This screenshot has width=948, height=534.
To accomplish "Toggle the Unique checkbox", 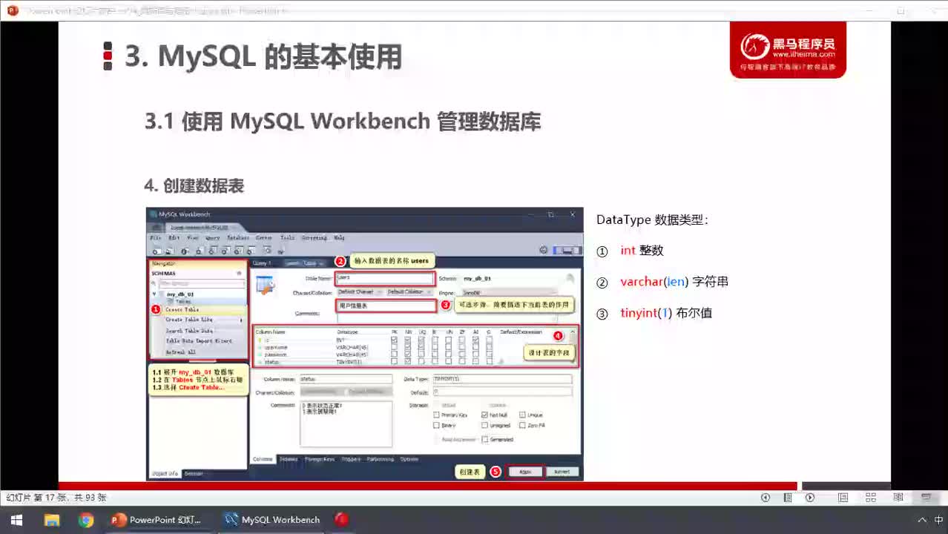I will 522,415.
